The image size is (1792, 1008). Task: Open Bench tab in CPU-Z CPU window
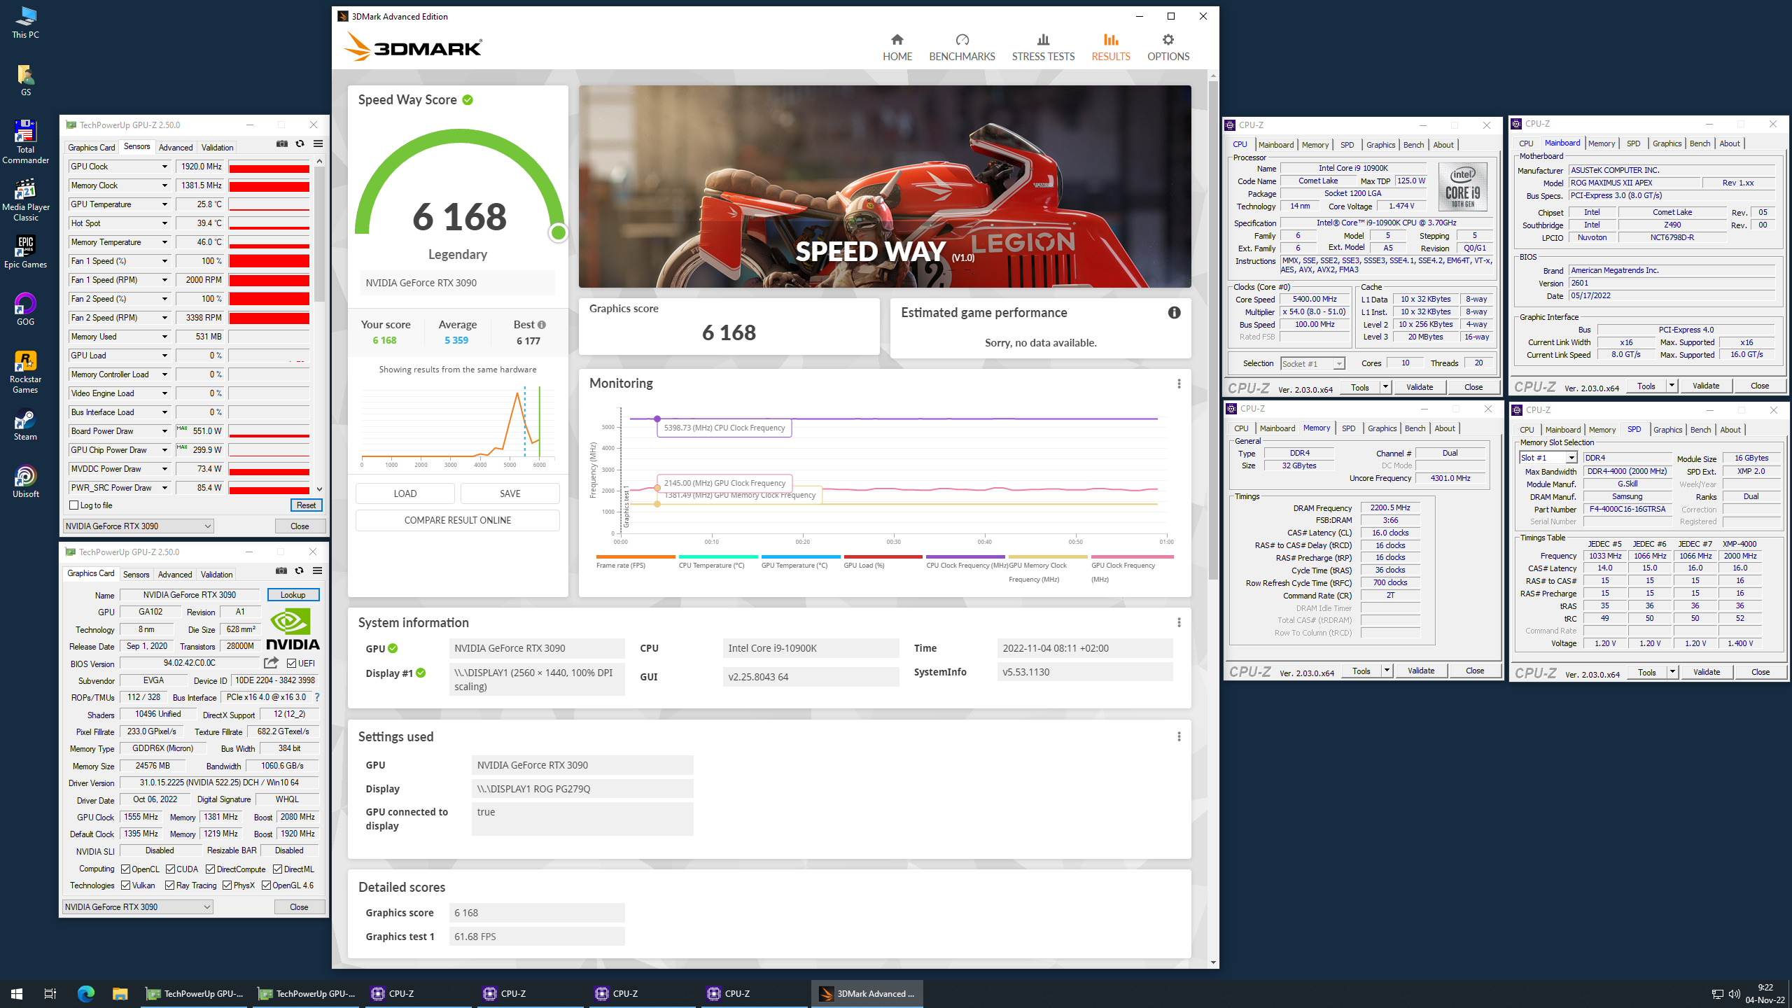1413,145
